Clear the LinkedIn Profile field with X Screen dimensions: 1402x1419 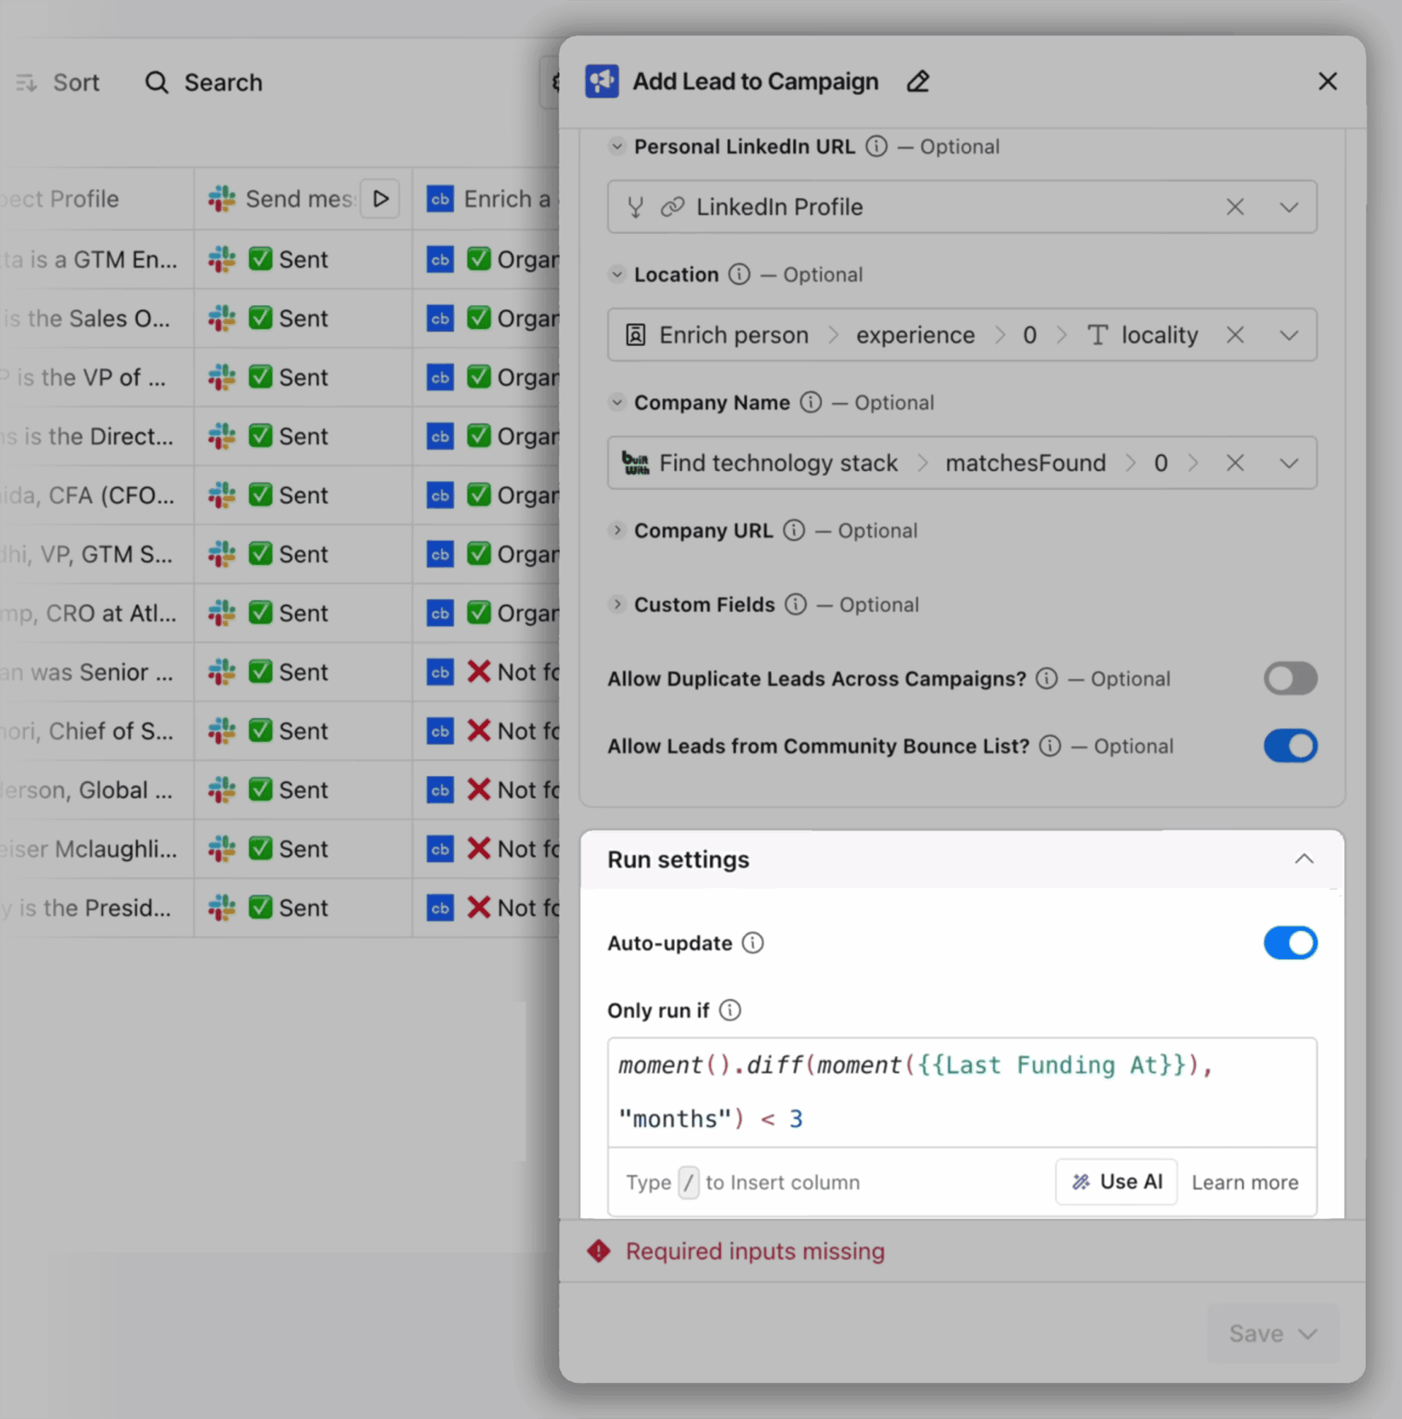[x=1235, y=207]
